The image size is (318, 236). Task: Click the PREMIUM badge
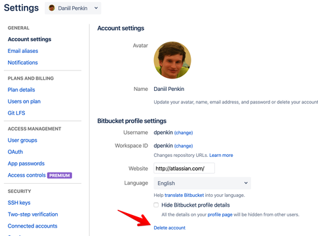pos(60,175)
